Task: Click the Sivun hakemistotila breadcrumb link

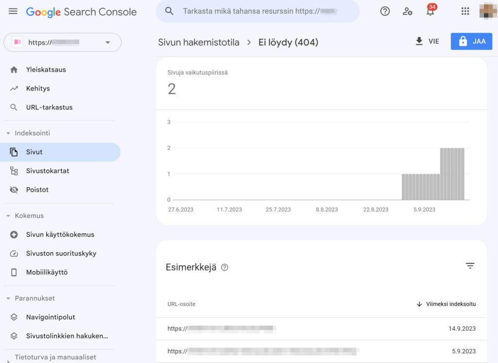Action: [198, 42]
